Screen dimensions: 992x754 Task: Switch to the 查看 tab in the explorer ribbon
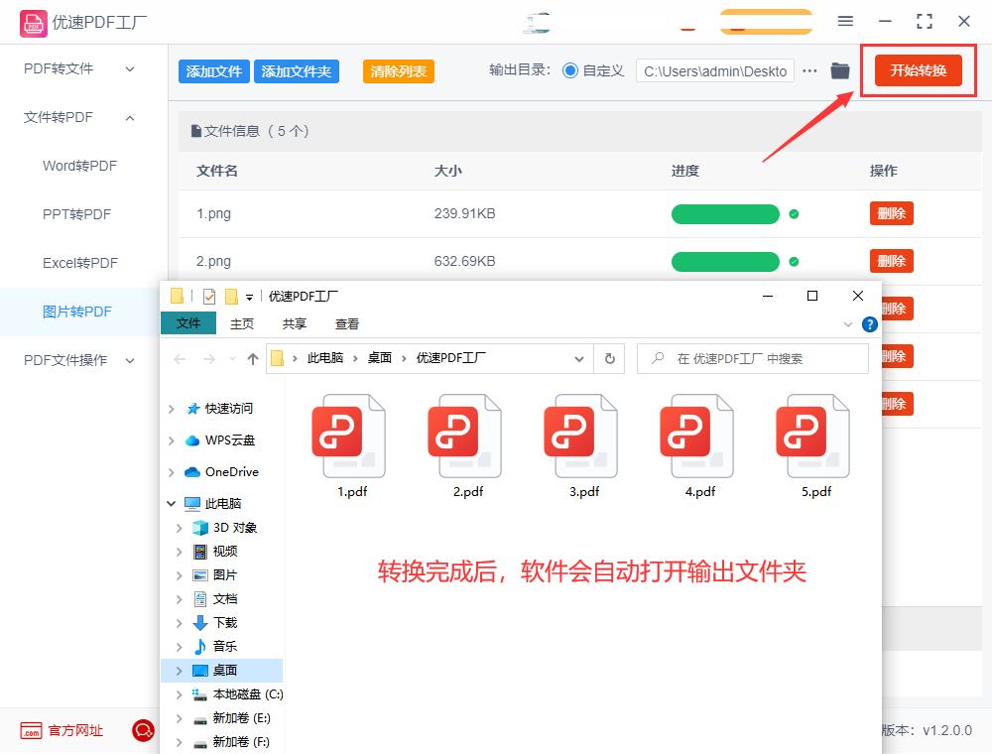click(x=346, y=322)
